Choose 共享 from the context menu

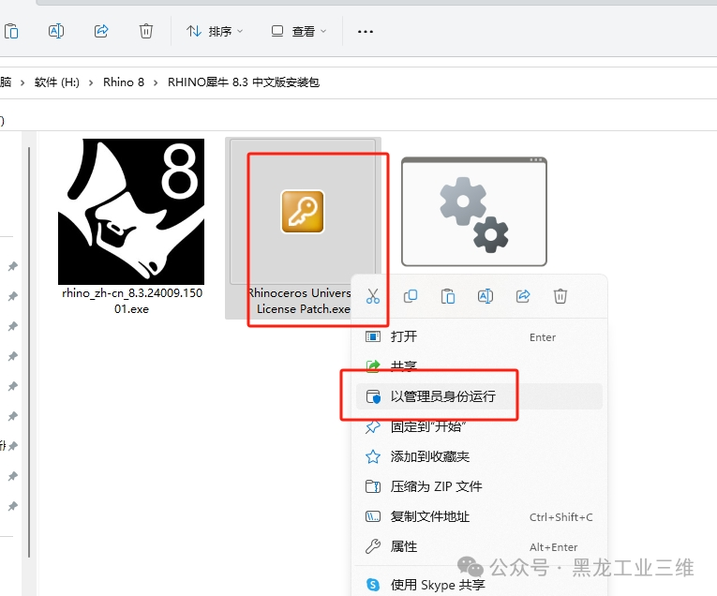pos(479,366)
